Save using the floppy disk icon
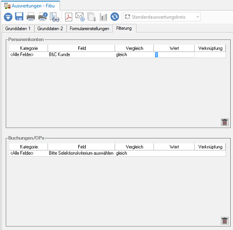 pos(19,17)
